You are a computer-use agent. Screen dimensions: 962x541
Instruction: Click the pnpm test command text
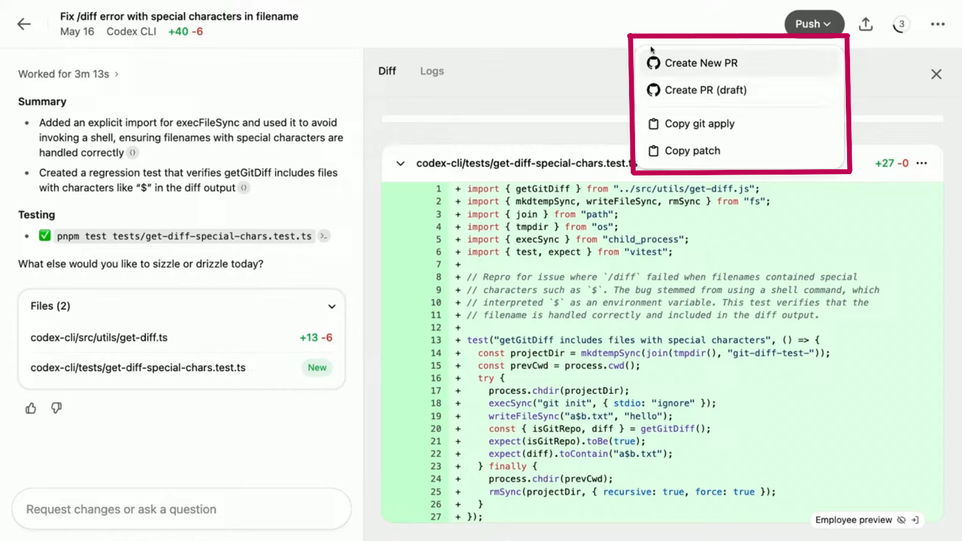tap(184, 236)
